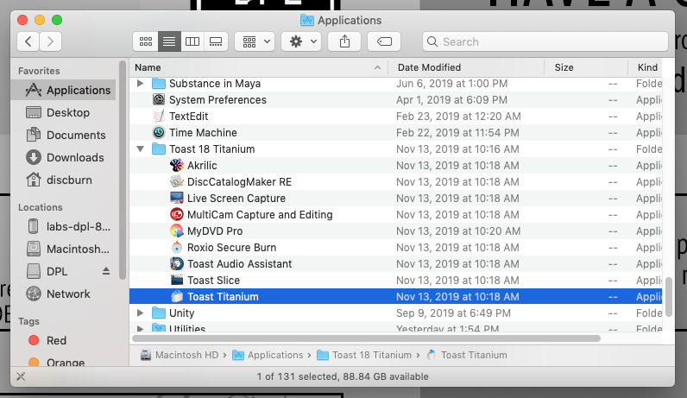Select the Red tag

pos(65,340)
